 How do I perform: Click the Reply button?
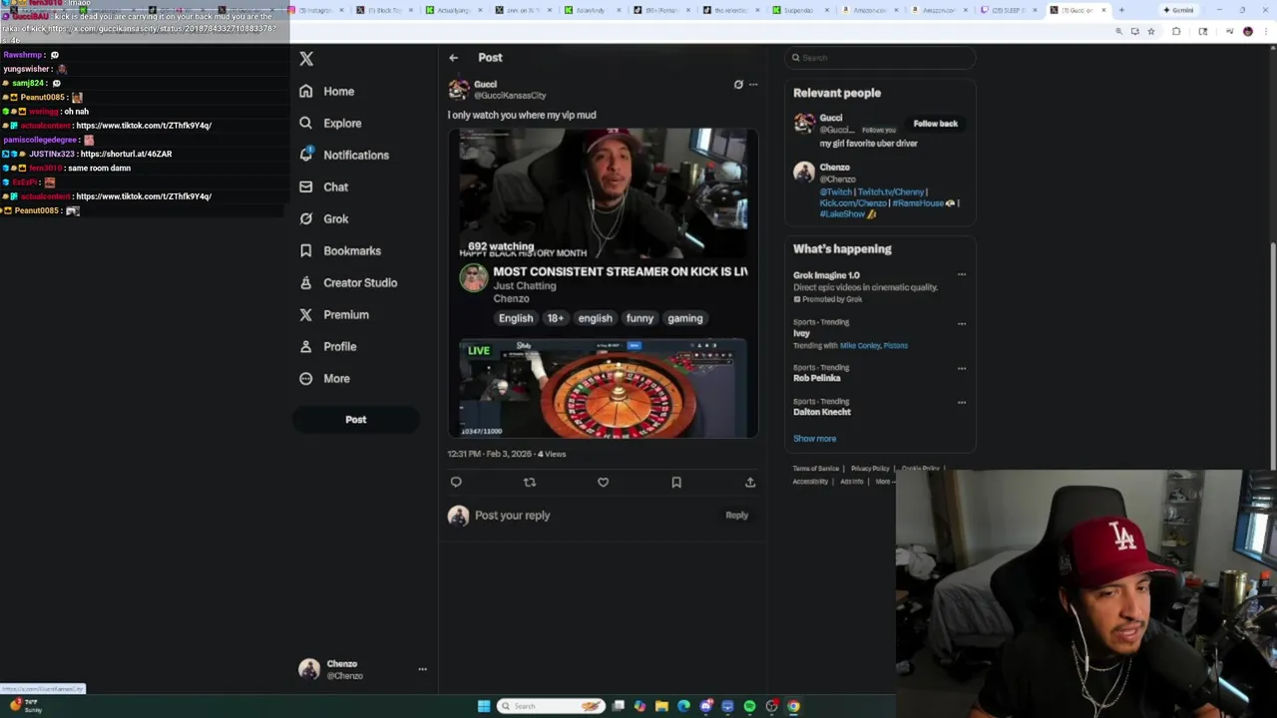736,516
